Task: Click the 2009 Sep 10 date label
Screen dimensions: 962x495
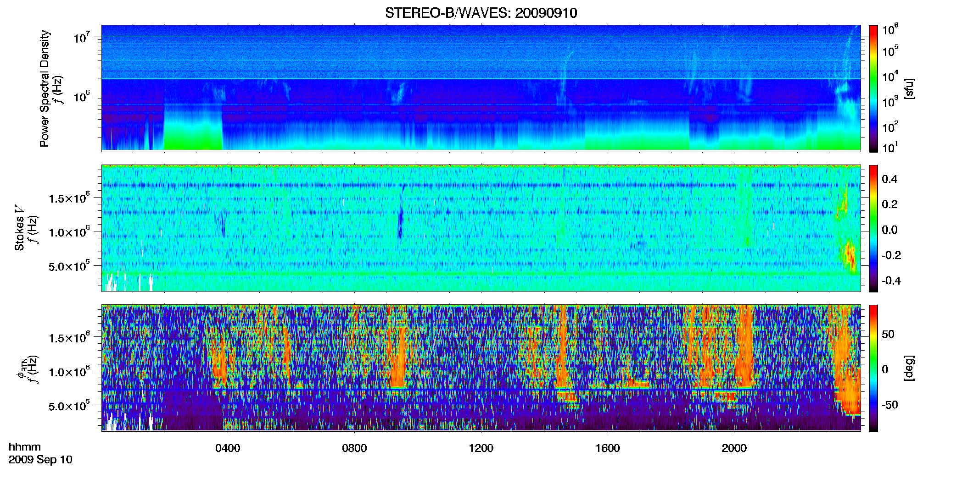Action: pyautogui.click(x=40, y=460)
